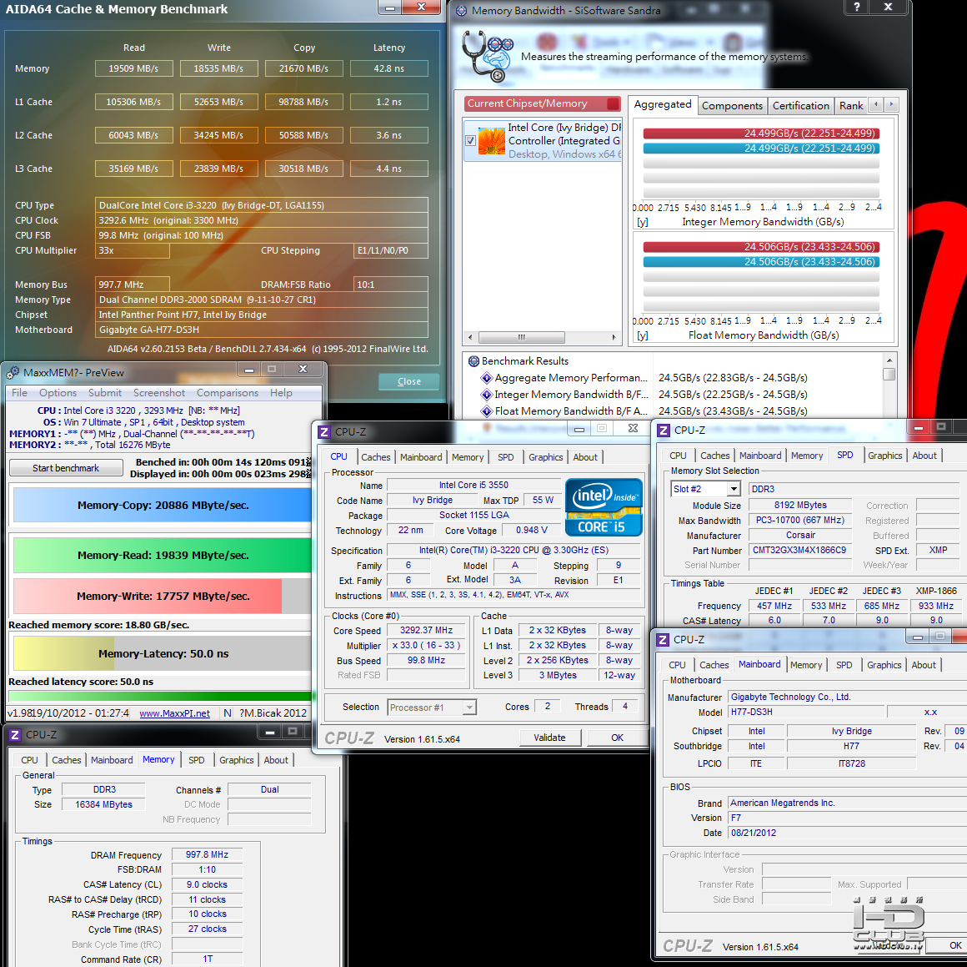
Task: Open the Options menu in MaxxMEM
Action: click(x=58, y=392)
